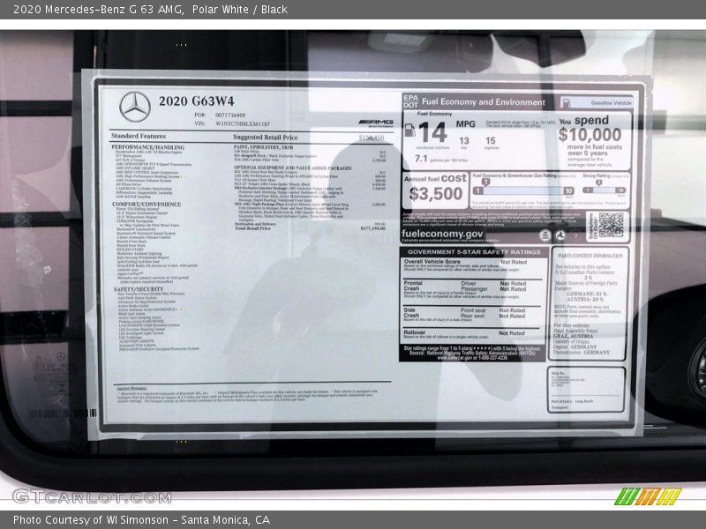
Task: Click the 'Frontal Crash' rating label
Action: pyautogui.click(x=412, y=286)
